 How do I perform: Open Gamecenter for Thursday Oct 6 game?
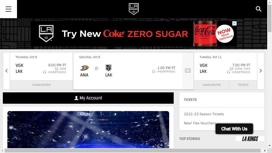[x=41, y=85]
